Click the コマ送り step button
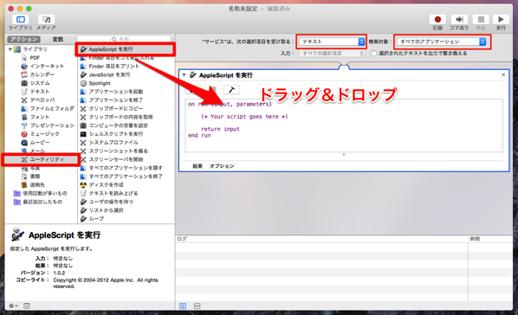This screenshot has height=315, width=518. pyautogui.click(x=459, y=20)
